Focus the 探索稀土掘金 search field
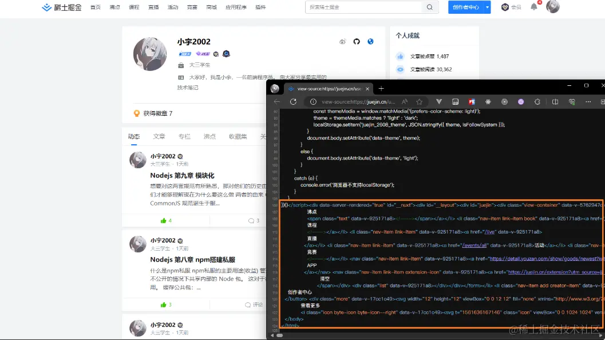Screen dimensions: 605x340 coord(365,7)
